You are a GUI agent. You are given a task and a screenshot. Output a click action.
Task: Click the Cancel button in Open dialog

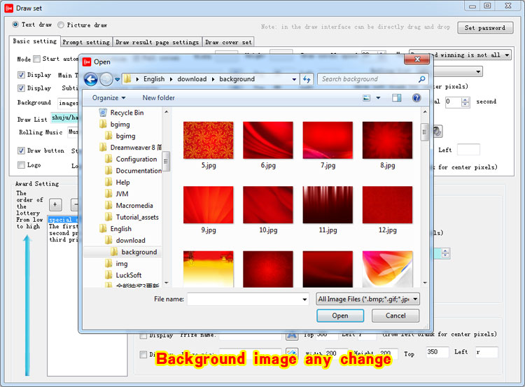(x=395, y=316)
